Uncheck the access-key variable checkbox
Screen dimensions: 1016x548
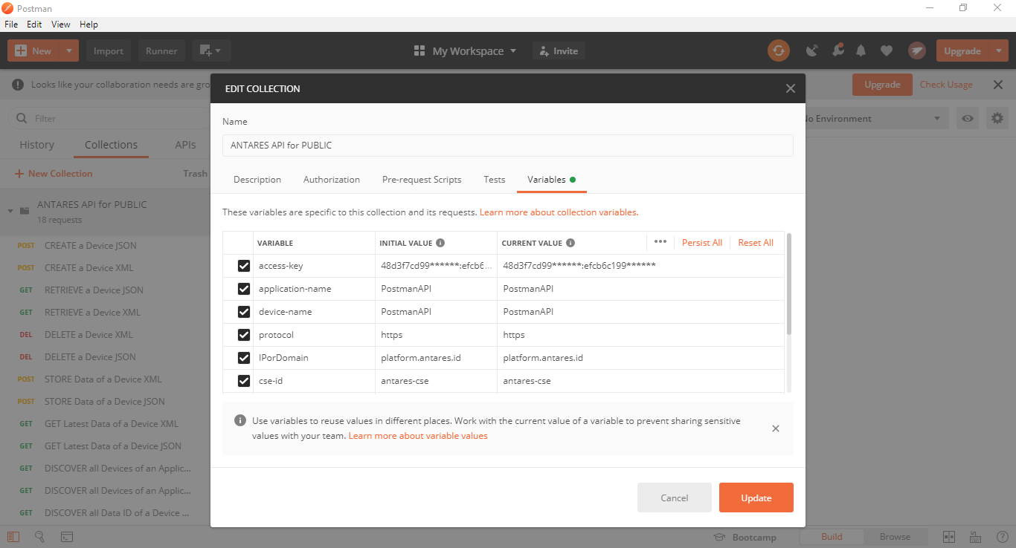pos(243,266)
